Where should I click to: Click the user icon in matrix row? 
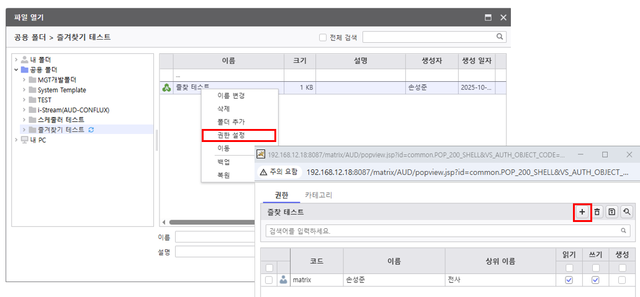[x=284, y=280]
